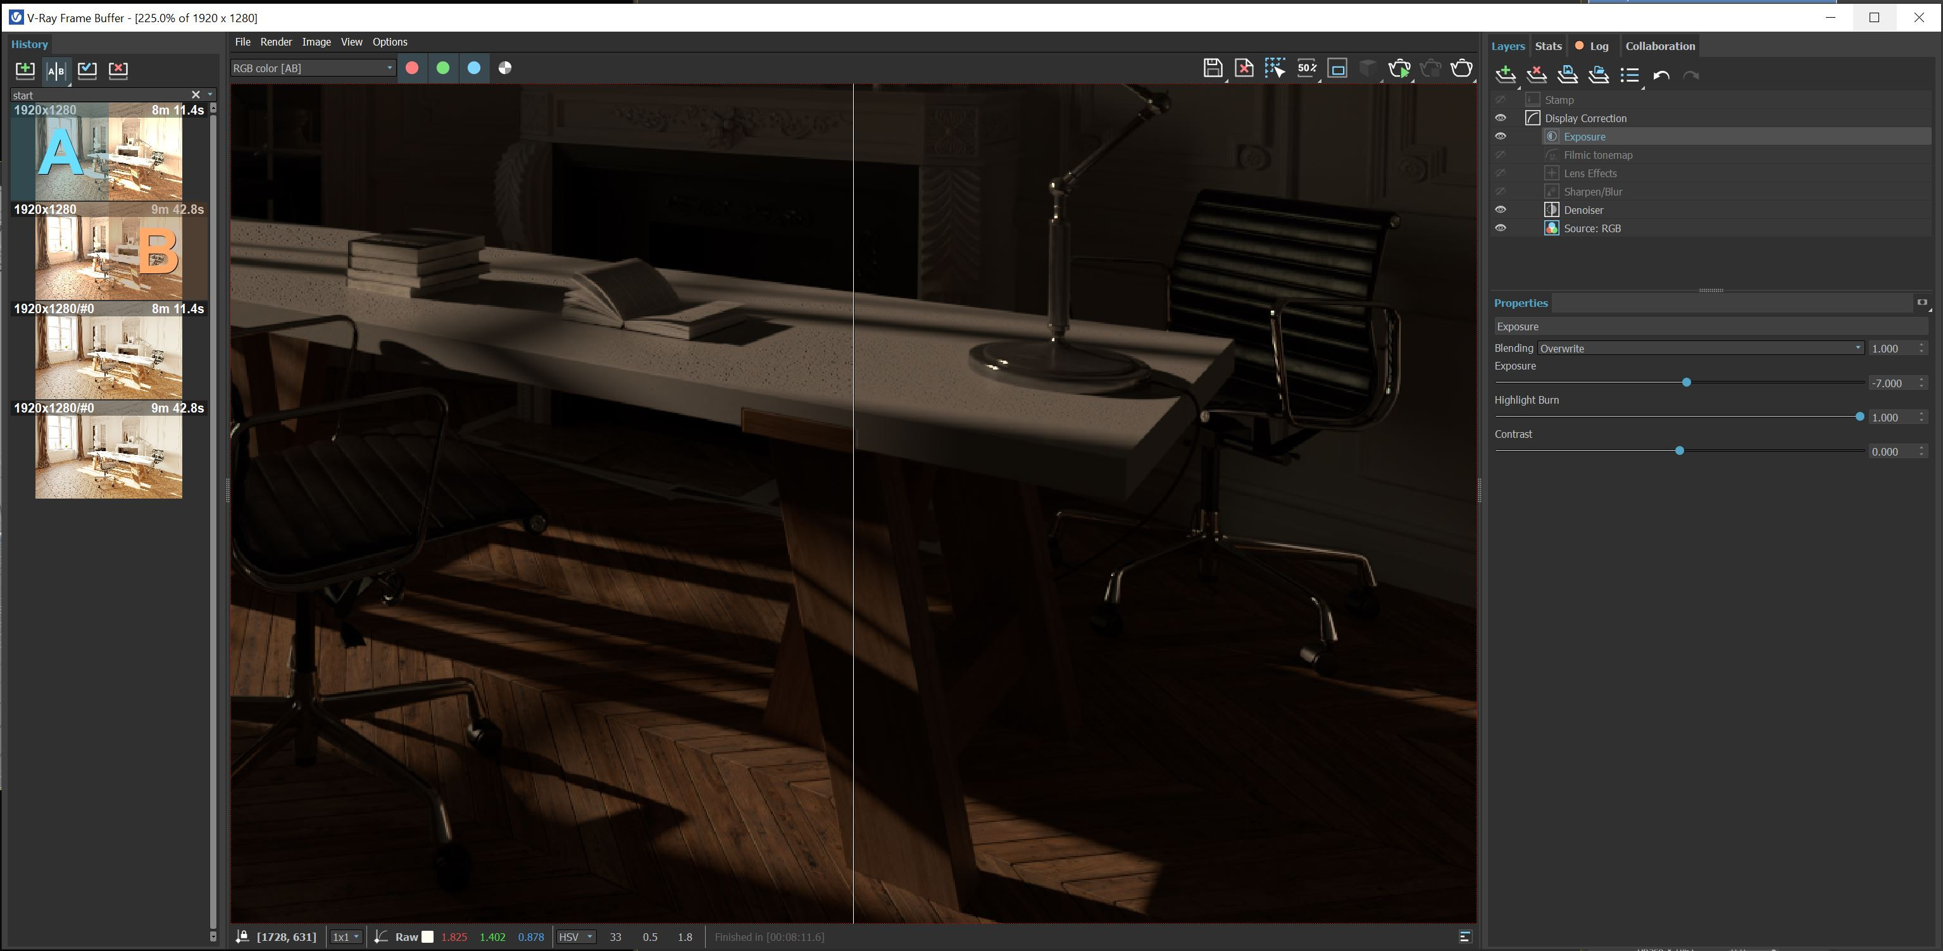Click the mono/alpha channel circle icon
This screenshot has width=1943, height=951.
(x=505, y=68)
